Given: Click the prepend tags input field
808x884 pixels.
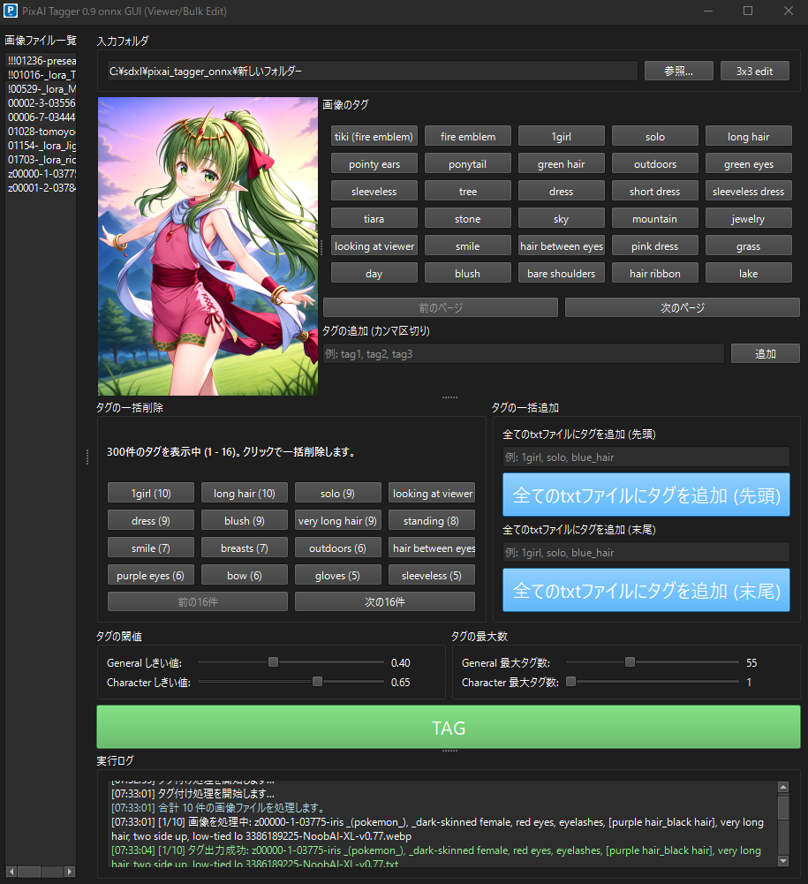Looking at the screenshot, I should coord(646,457).
